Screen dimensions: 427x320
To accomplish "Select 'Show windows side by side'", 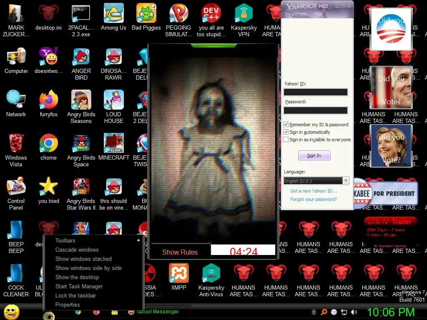I will 93,268.
